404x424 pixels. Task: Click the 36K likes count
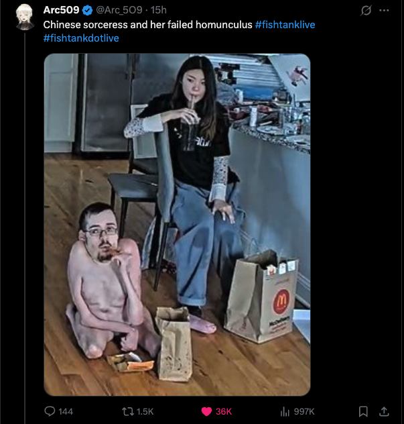coord(224,411)
